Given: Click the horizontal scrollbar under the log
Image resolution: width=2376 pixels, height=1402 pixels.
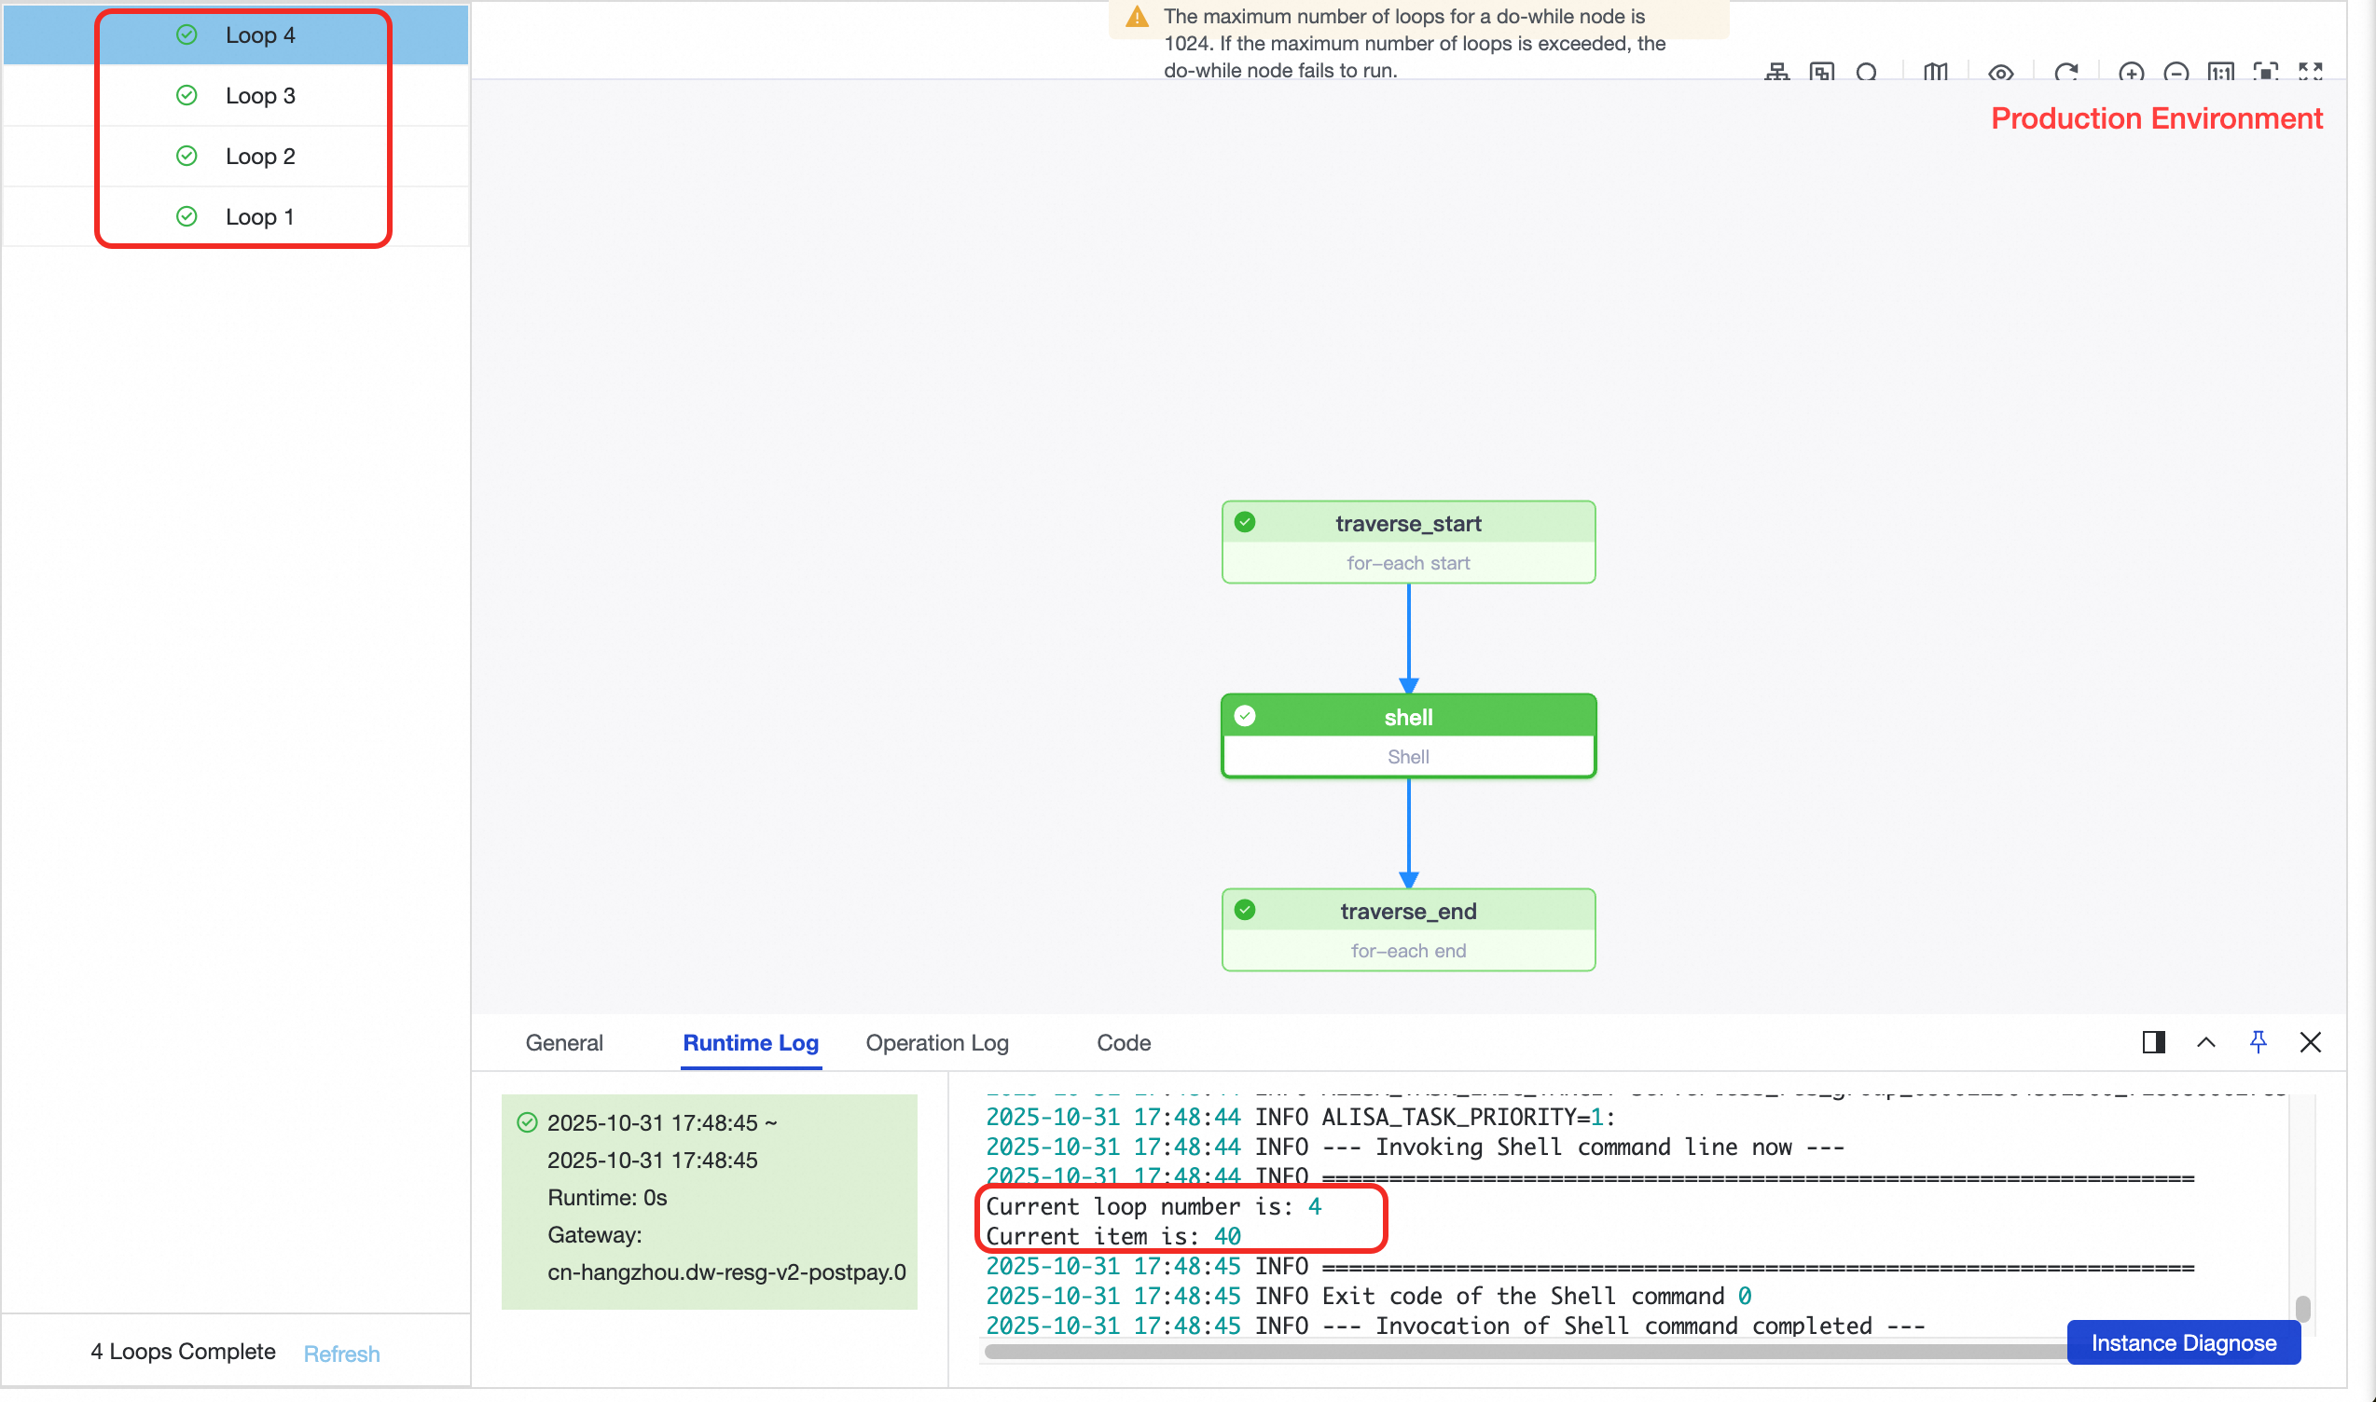Looking at the screenshot, I should 1513,1352.
